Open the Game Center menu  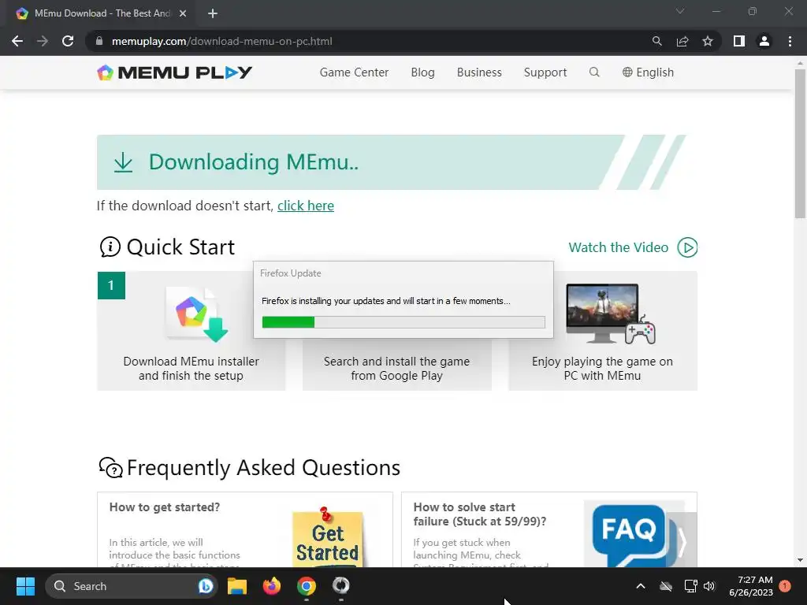pyautogui.click(x=354, y=72)
